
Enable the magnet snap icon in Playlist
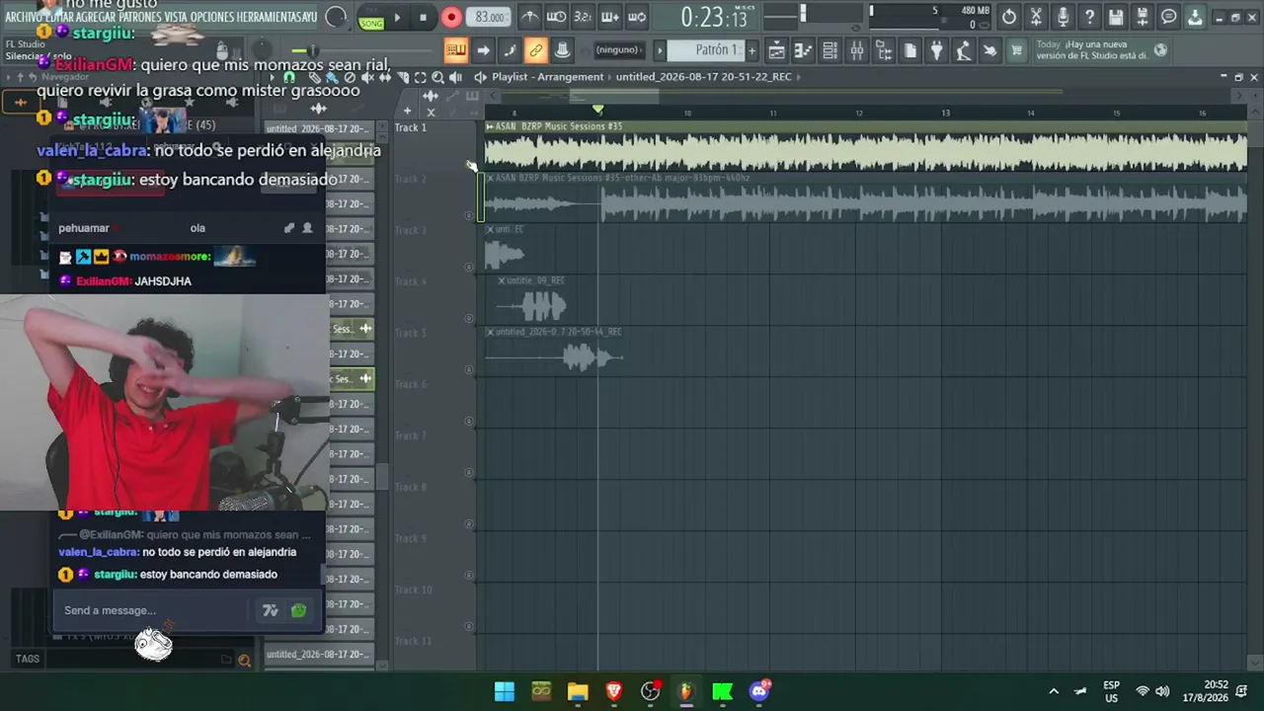point(289,77)
